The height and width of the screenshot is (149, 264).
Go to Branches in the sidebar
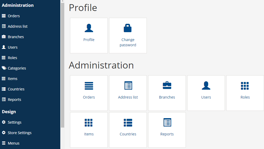(x=30, y=37)
